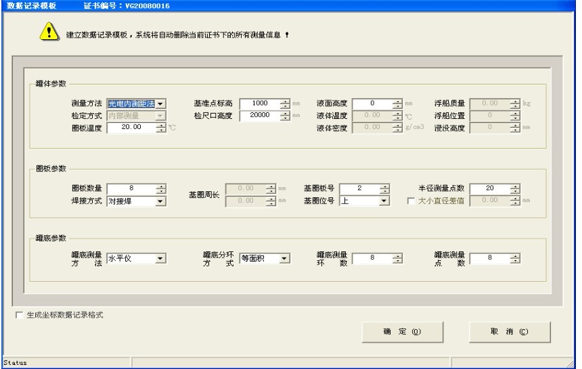
Task: Click the 罐底测量环数 input field
Action: click(x=372, y=257)
